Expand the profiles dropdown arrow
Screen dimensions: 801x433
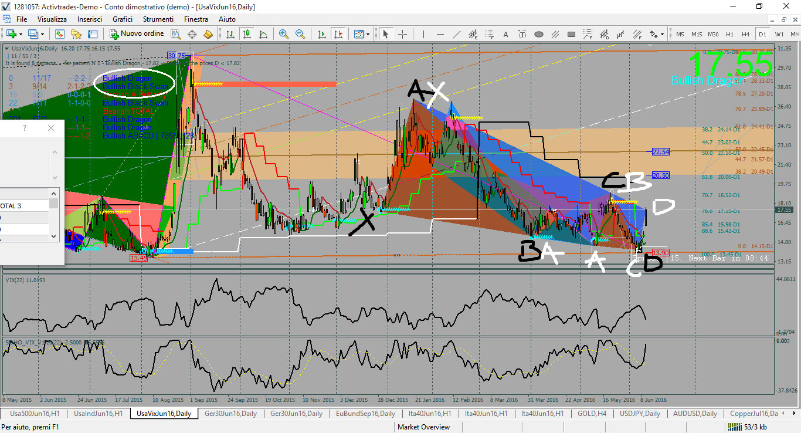42,34
